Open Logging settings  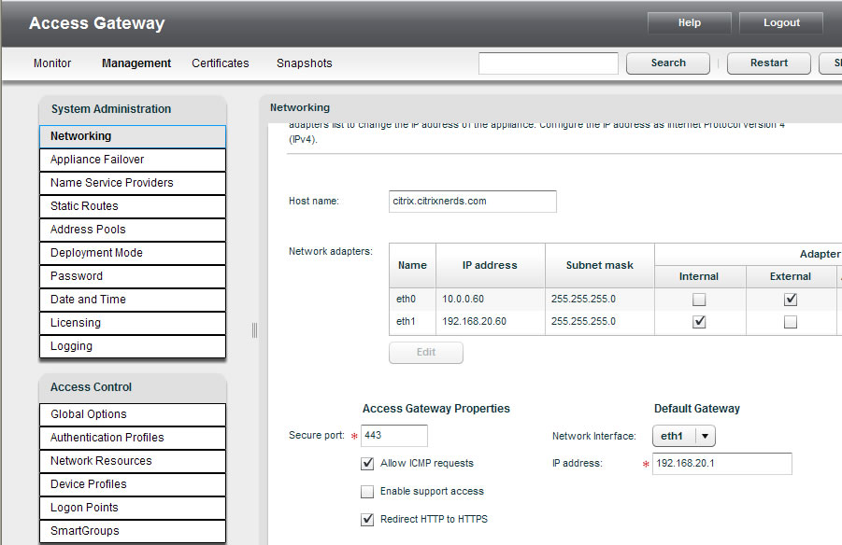pos(133,346)
